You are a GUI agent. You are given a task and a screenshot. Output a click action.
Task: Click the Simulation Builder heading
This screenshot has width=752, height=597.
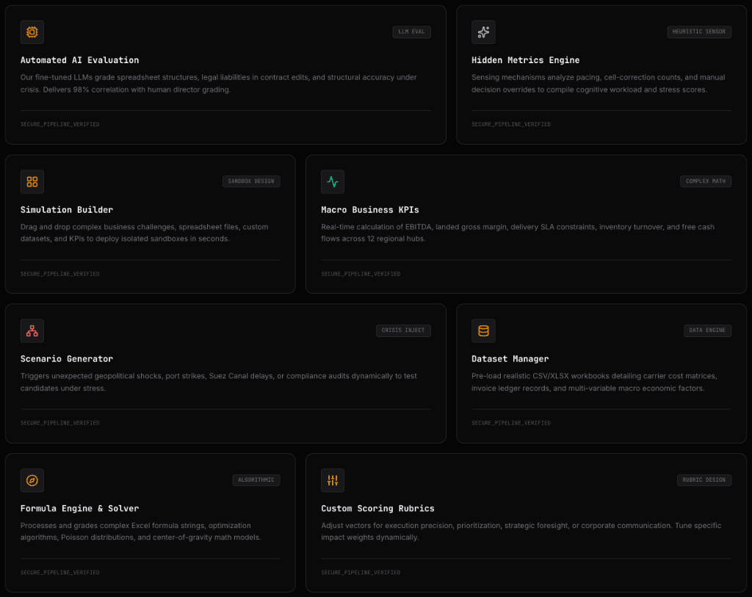[x=67, y=209]
